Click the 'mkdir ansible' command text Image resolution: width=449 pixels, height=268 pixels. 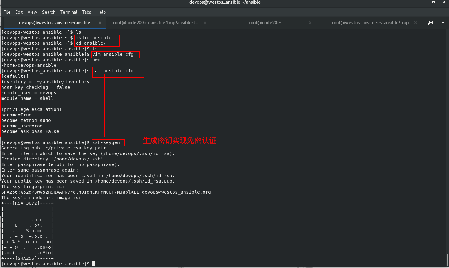click(93, 38)
